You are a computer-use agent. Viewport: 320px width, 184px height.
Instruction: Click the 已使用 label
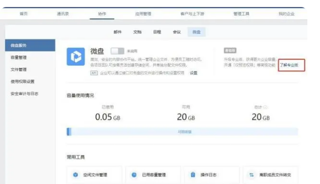point(108,107)
